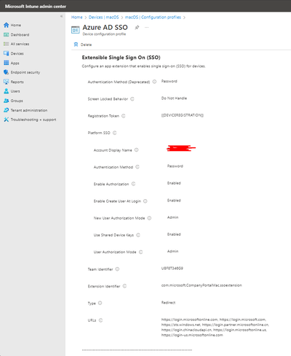The image size is (291, 356).
Task: Open Dashboard in the navigation menu
Action: 20,35
